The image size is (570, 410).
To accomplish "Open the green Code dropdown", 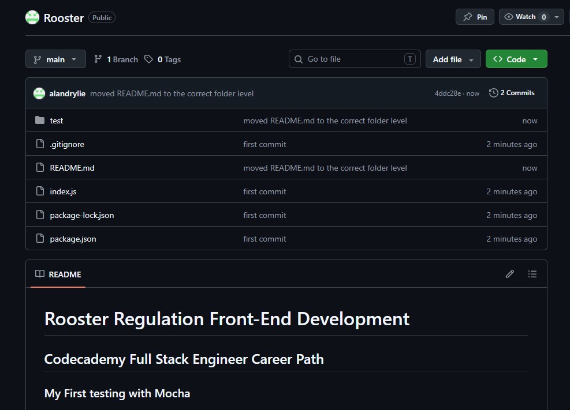I will (x=516, y=59).
